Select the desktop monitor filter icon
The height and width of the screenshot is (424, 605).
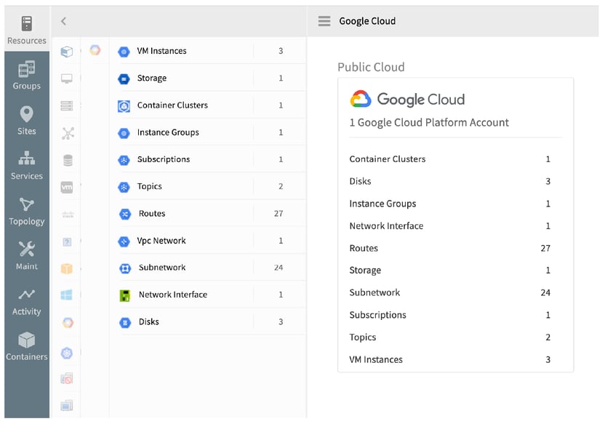coord(66,78)
